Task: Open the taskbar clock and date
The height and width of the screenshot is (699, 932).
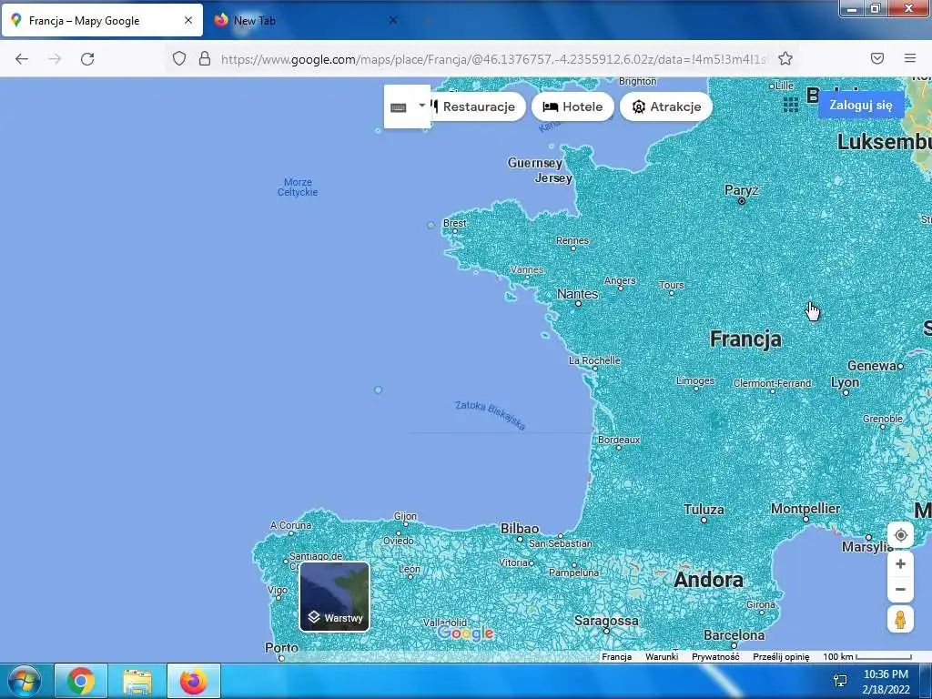Action: click(886, 682)
